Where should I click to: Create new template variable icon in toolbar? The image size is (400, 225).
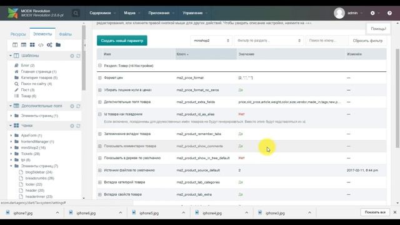(24, 45)
